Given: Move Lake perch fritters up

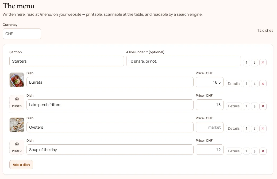Looking at the screenshot, I should (x=247, y=106).
